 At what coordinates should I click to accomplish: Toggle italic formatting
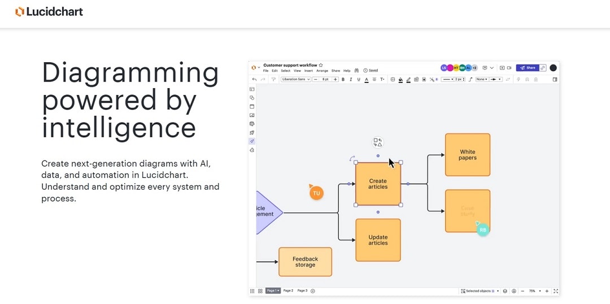[351, 80]
